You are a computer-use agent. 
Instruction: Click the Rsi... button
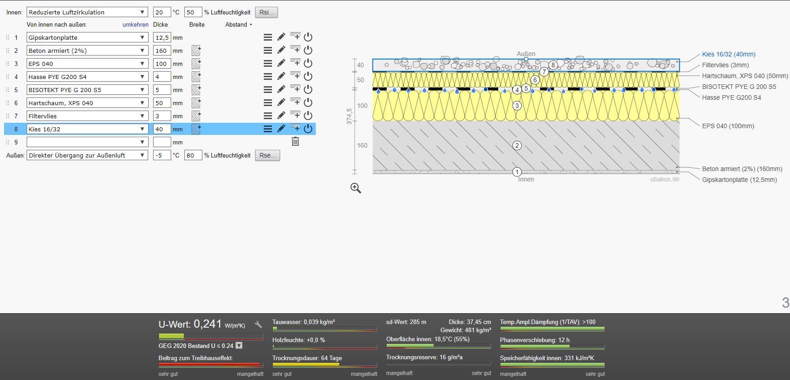[x=266, y=12]
